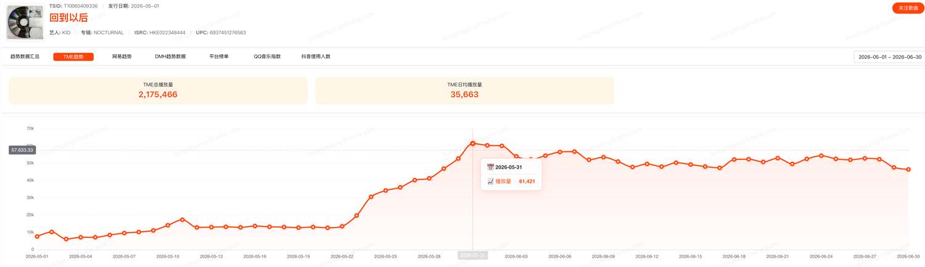This screenshot has height=267, width=925.
Task: Click the calendar icon in the chart tooltip
Action: coord(490,167)
